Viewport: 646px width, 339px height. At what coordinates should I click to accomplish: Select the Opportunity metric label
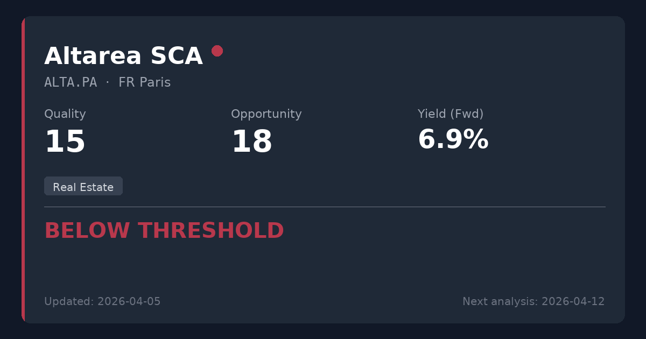click(x=266, y=114)
